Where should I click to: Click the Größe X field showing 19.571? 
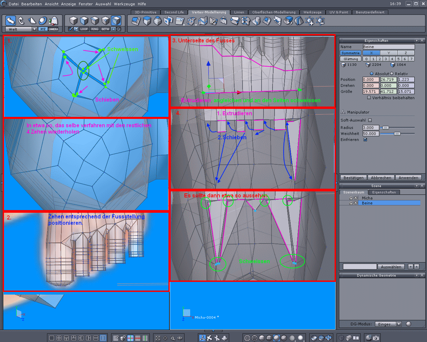(x=371, y=92)
